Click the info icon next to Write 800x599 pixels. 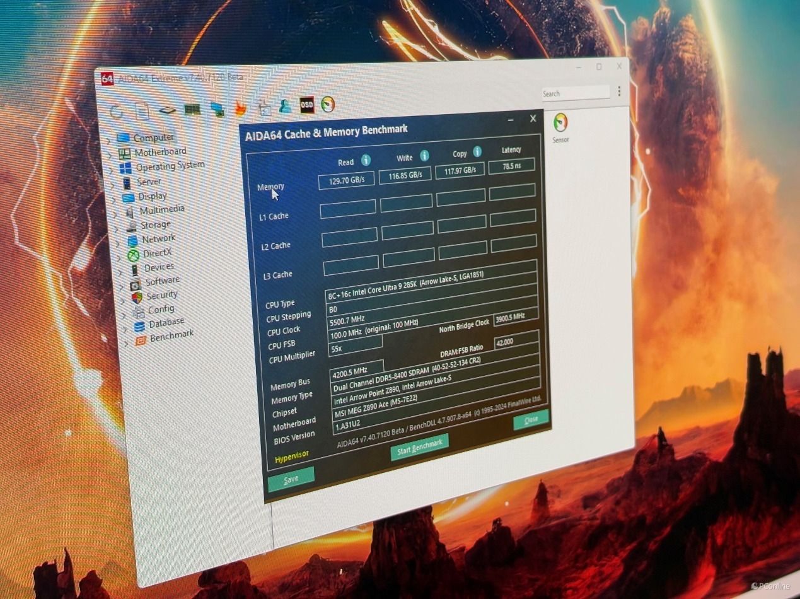point(424,156)
